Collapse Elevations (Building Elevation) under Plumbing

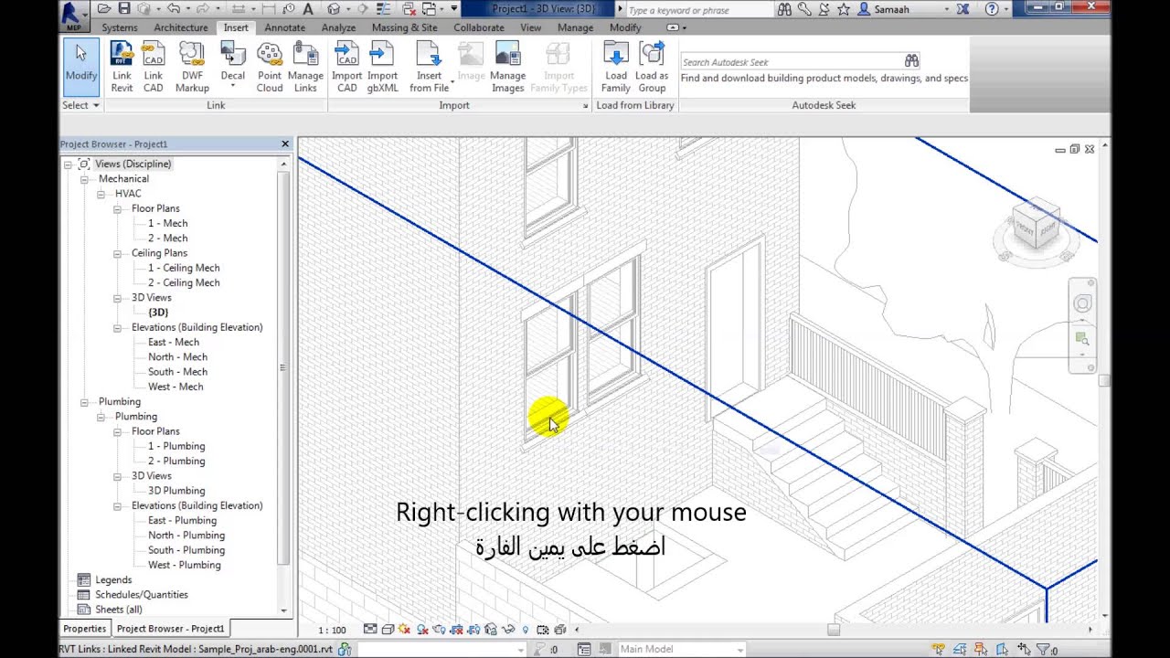tap(117, 505)
